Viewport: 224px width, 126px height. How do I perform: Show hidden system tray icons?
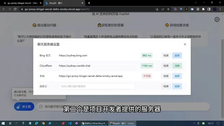click(194, 123)
